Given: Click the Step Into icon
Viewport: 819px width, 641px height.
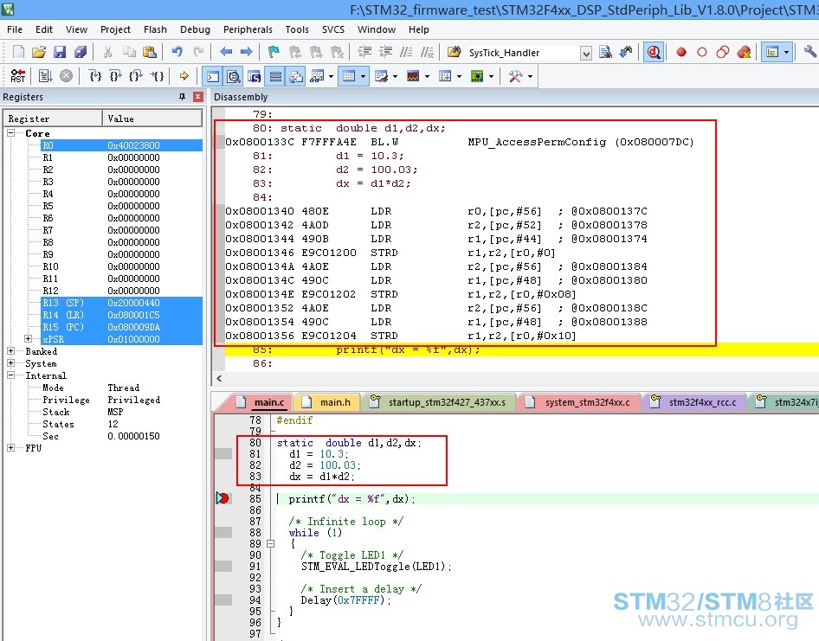Looking at the screenshot, I should click(95, 76).
